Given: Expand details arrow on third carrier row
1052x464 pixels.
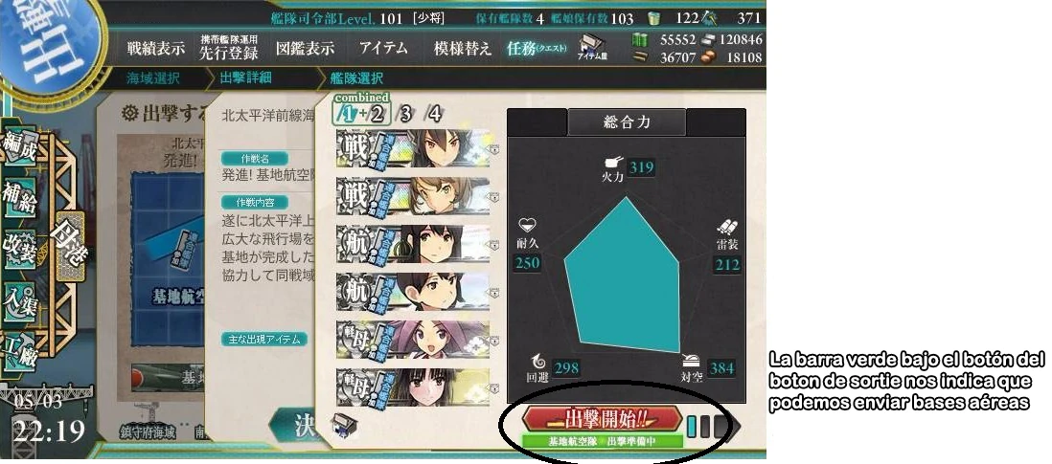Looking at the screenshot, I should coord(494,246).
